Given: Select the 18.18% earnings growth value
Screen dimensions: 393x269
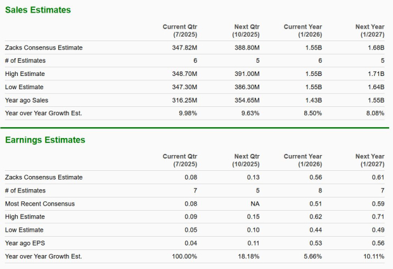Looking at the screenshot, I should (249, 256).
